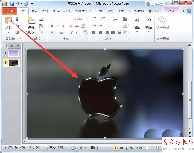
Task: Click the numbered list icon
Action: coord(103,19)
